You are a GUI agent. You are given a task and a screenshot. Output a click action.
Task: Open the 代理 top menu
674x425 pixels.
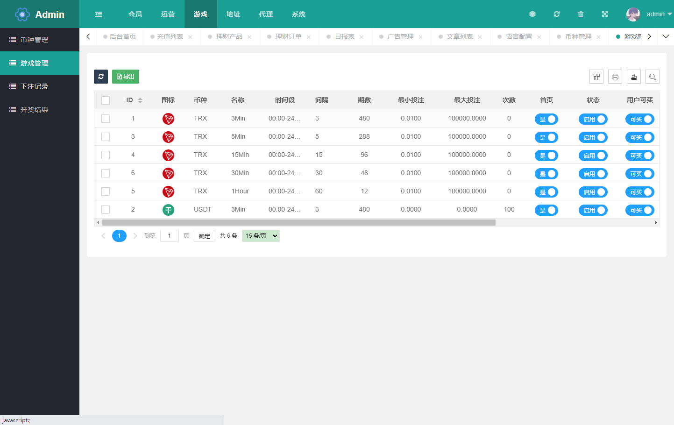tap(266, 14)
